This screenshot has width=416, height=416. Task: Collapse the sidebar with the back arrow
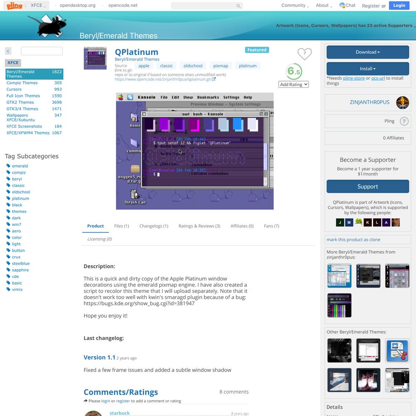pos(8,51)
